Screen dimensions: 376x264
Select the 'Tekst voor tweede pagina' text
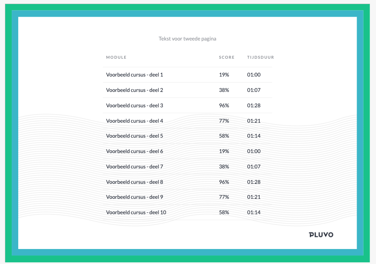click(x=188, y=39)
